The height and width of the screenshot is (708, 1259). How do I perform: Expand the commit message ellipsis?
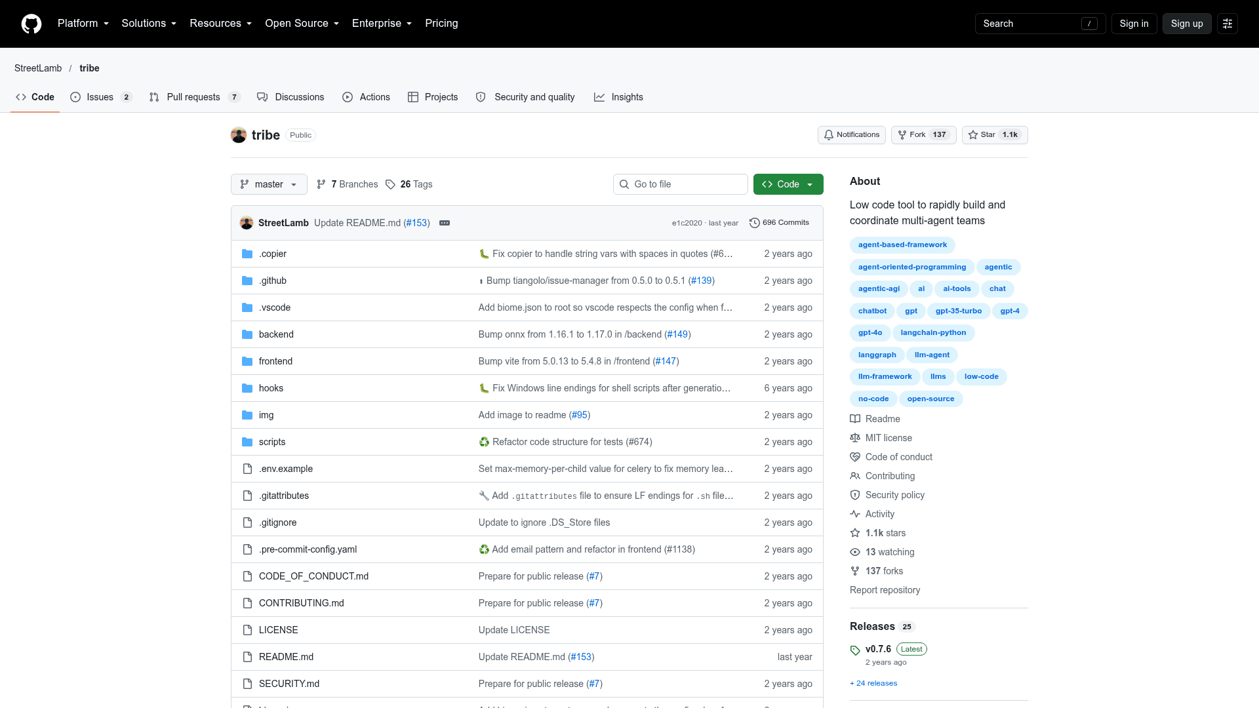[445, 223]
